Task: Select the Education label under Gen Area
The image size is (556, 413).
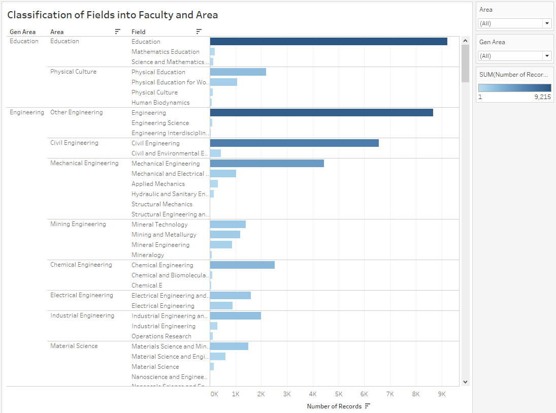Action: (24, 41)
